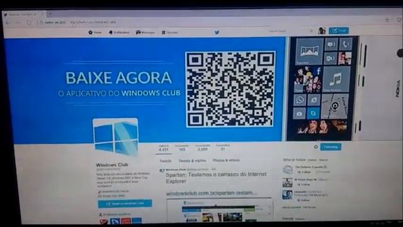This screenshot has width=403, height=227.
Task: Open the gear user actions menu
Action: [315, 147]
